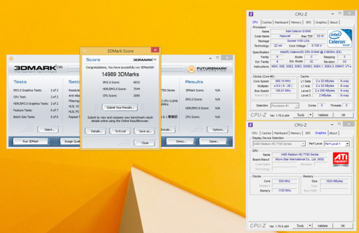Click the 3DMark Score dialog orange title icon
This screenshot has height=233, width=359.
(84, 51)
